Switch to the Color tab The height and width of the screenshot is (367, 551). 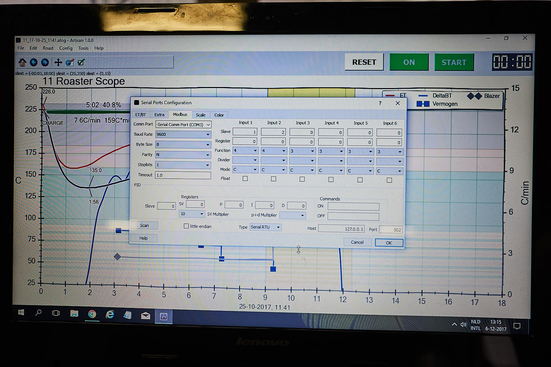click(x=219, y=115)
